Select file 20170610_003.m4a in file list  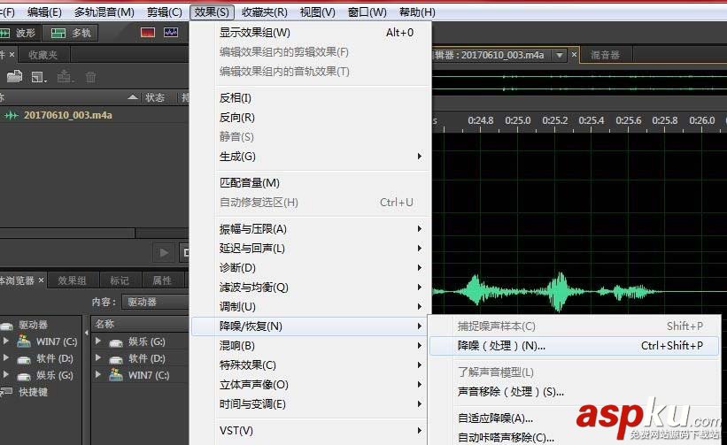[x=67, y=115]
